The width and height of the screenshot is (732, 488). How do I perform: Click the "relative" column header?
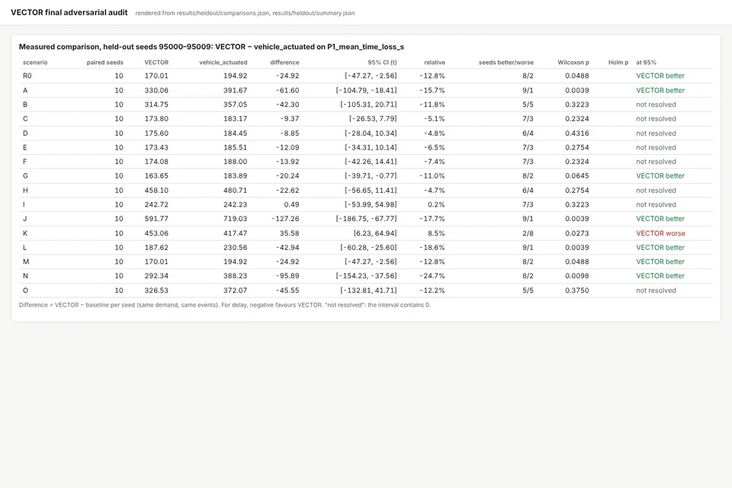pyautogui.click(x=435, y=62)
